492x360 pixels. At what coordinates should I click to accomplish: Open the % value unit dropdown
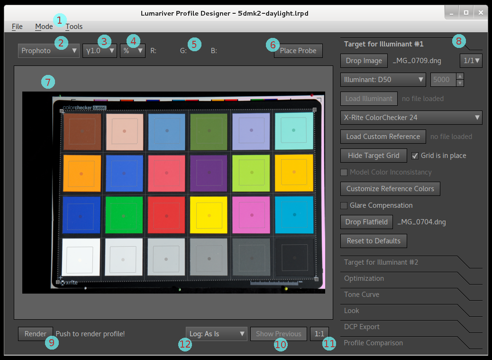[x=133, y=51]
